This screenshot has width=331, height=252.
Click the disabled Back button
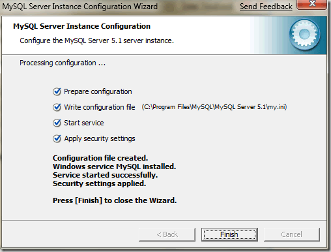[x=167, y=234]
